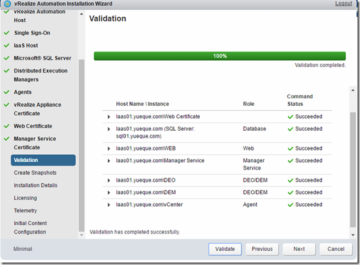Click the Succeeded checkmark in Web Certificate row

pos(291,117)
